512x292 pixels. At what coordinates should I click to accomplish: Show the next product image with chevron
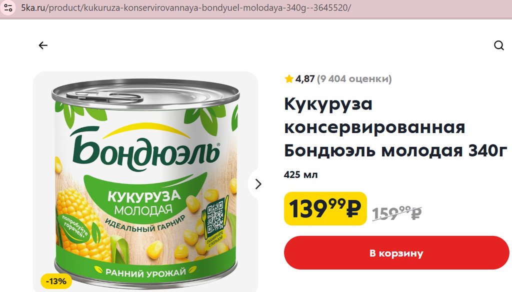258,184
